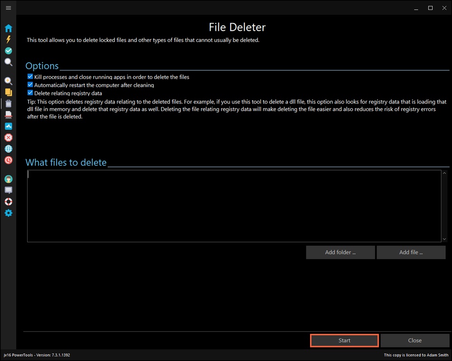Click the 'This tool allows you to delete' description

pyautogui.click(x=143, y=40)
